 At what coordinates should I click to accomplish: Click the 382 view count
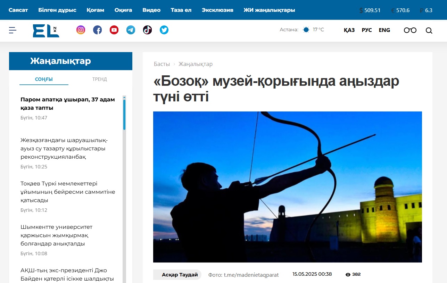(356, 274)
